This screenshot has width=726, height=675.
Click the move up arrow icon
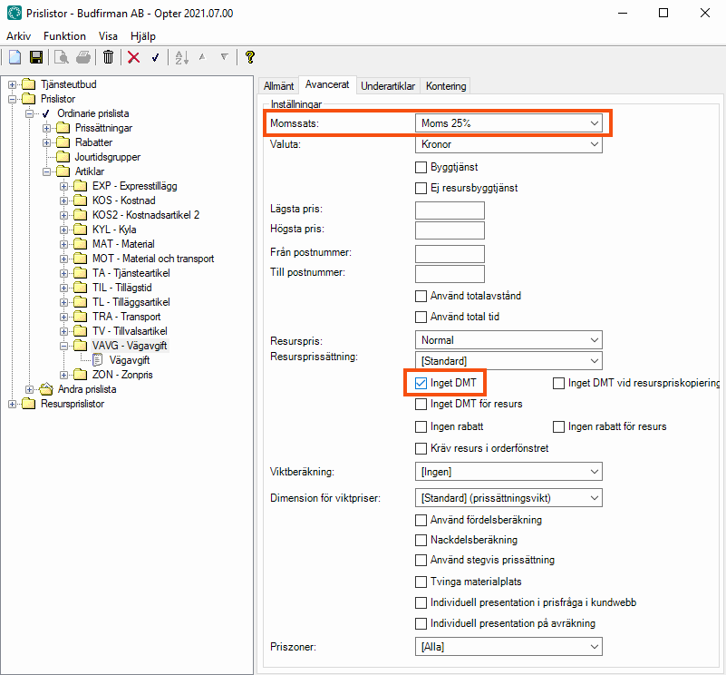click(202, 57)
